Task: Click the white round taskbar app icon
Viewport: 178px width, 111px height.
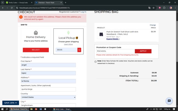Action: tap(45, 109)
